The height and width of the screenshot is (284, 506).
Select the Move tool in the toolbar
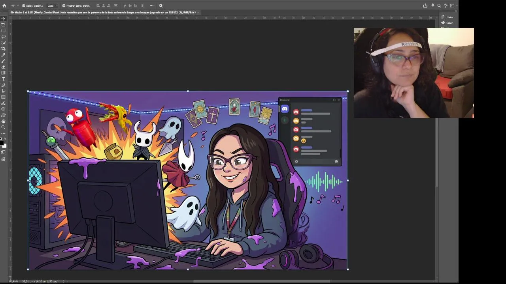click(4, 19)
